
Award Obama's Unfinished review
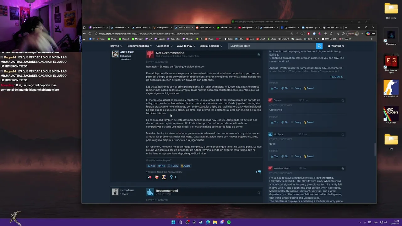coord(308,122)
